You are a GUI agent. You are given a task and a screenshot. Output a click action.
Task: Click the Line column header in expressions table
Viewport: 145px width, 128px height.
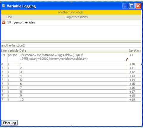[9, 17]
